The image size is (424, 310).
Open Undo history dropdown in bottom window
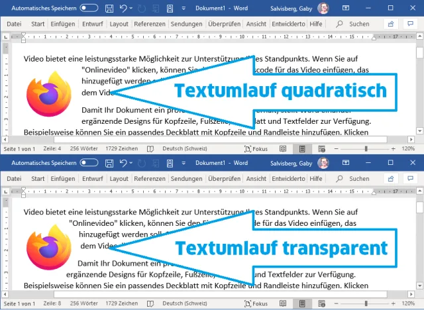click(131, 163)
